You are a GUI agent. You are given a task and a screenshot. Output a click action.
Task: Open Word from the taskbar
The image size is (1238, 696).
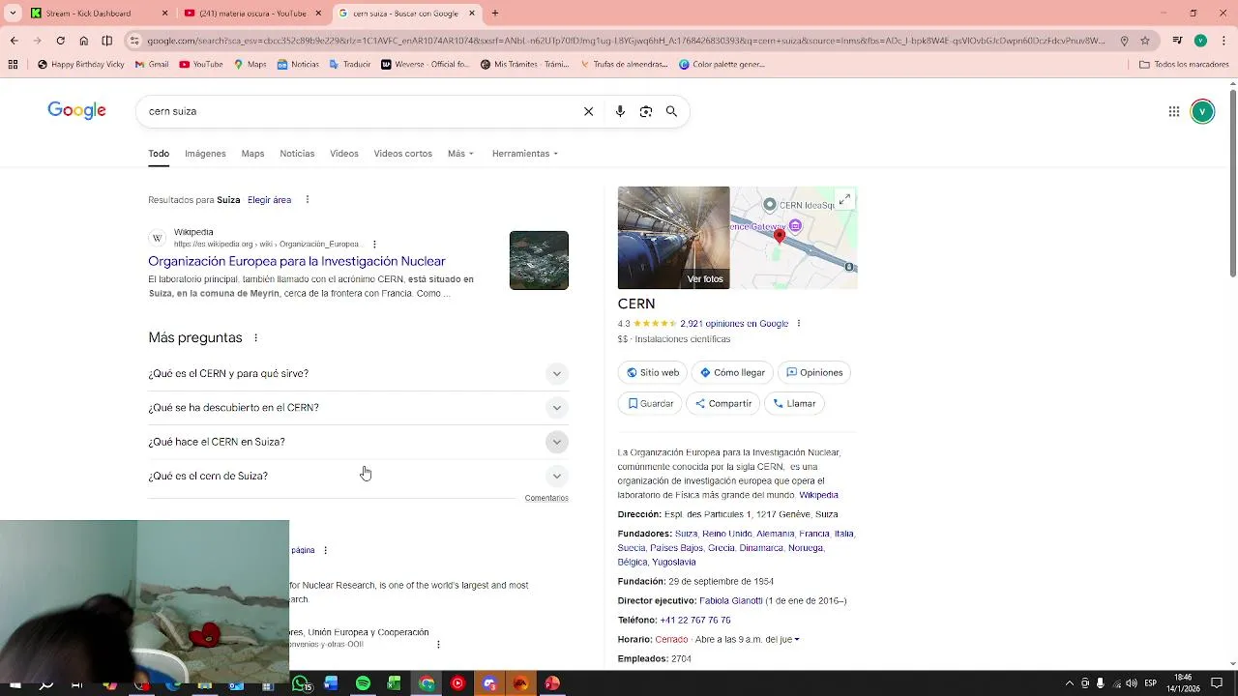tap(331, 683)
